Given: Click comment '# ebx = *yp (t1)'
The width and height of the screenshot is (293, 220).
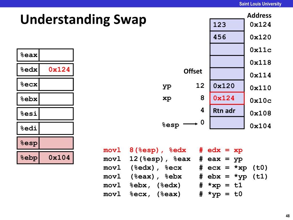Looking at the screenshot, I should [x=233, y=176].
